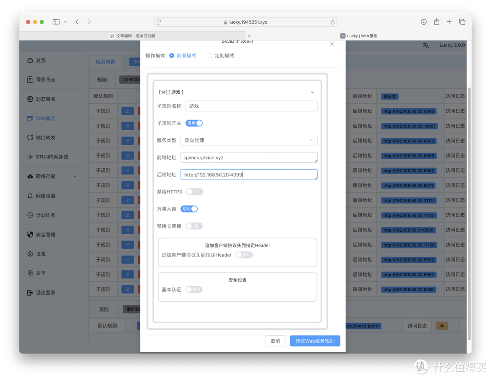Open 程序日志 program log icon
Viewport: 491px width, 379px height.
point(30,80)
